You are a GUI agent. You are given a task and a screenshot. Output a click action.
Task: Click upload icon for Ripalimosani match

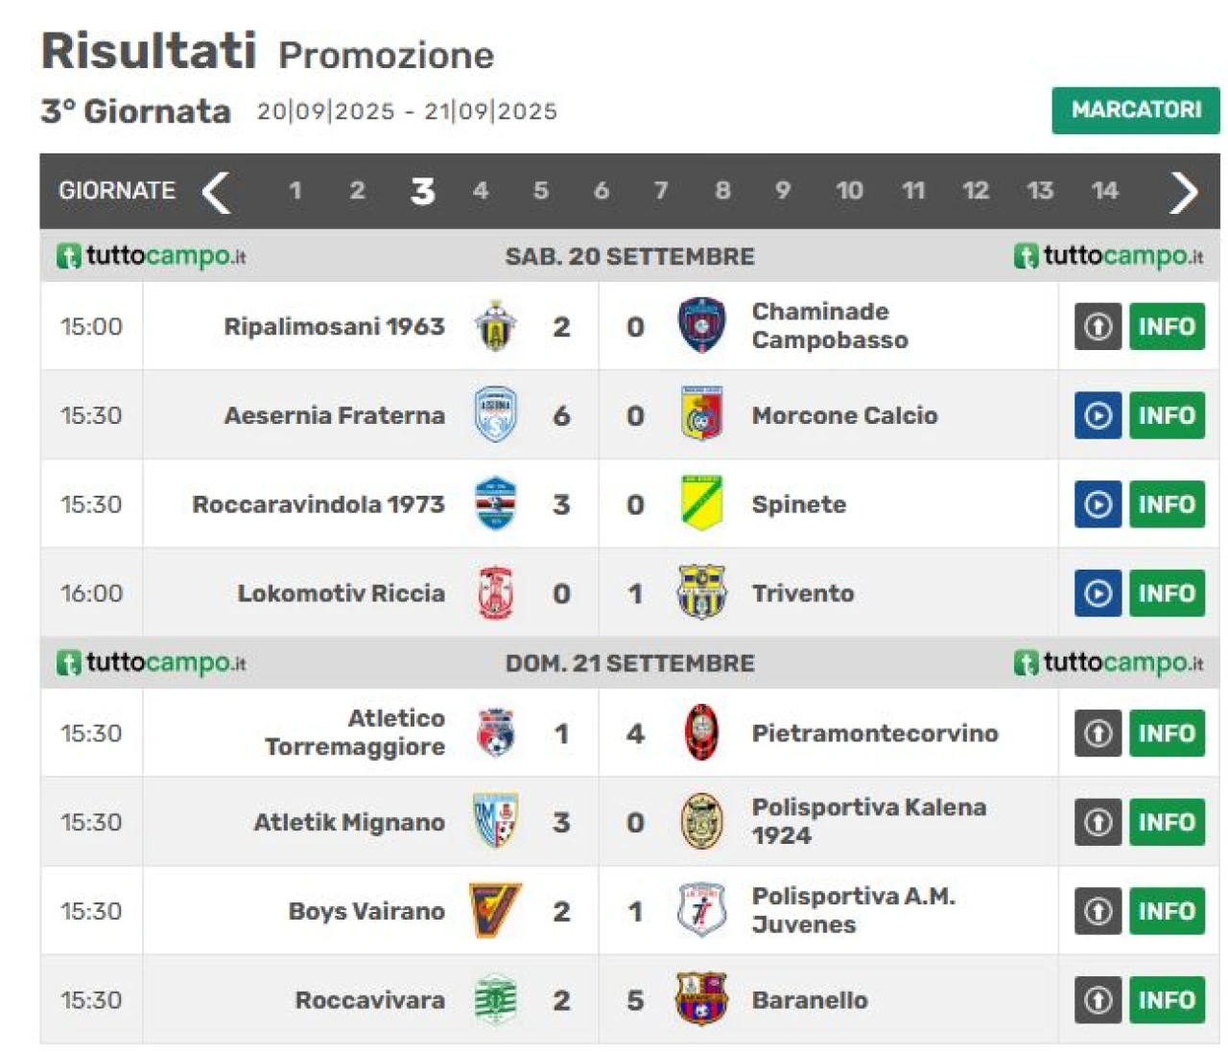pos(1098,327)
